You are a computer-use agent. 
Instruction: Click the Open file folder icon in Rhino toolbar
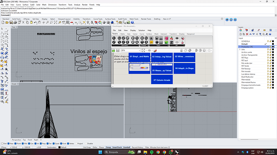tap(7, 22)
